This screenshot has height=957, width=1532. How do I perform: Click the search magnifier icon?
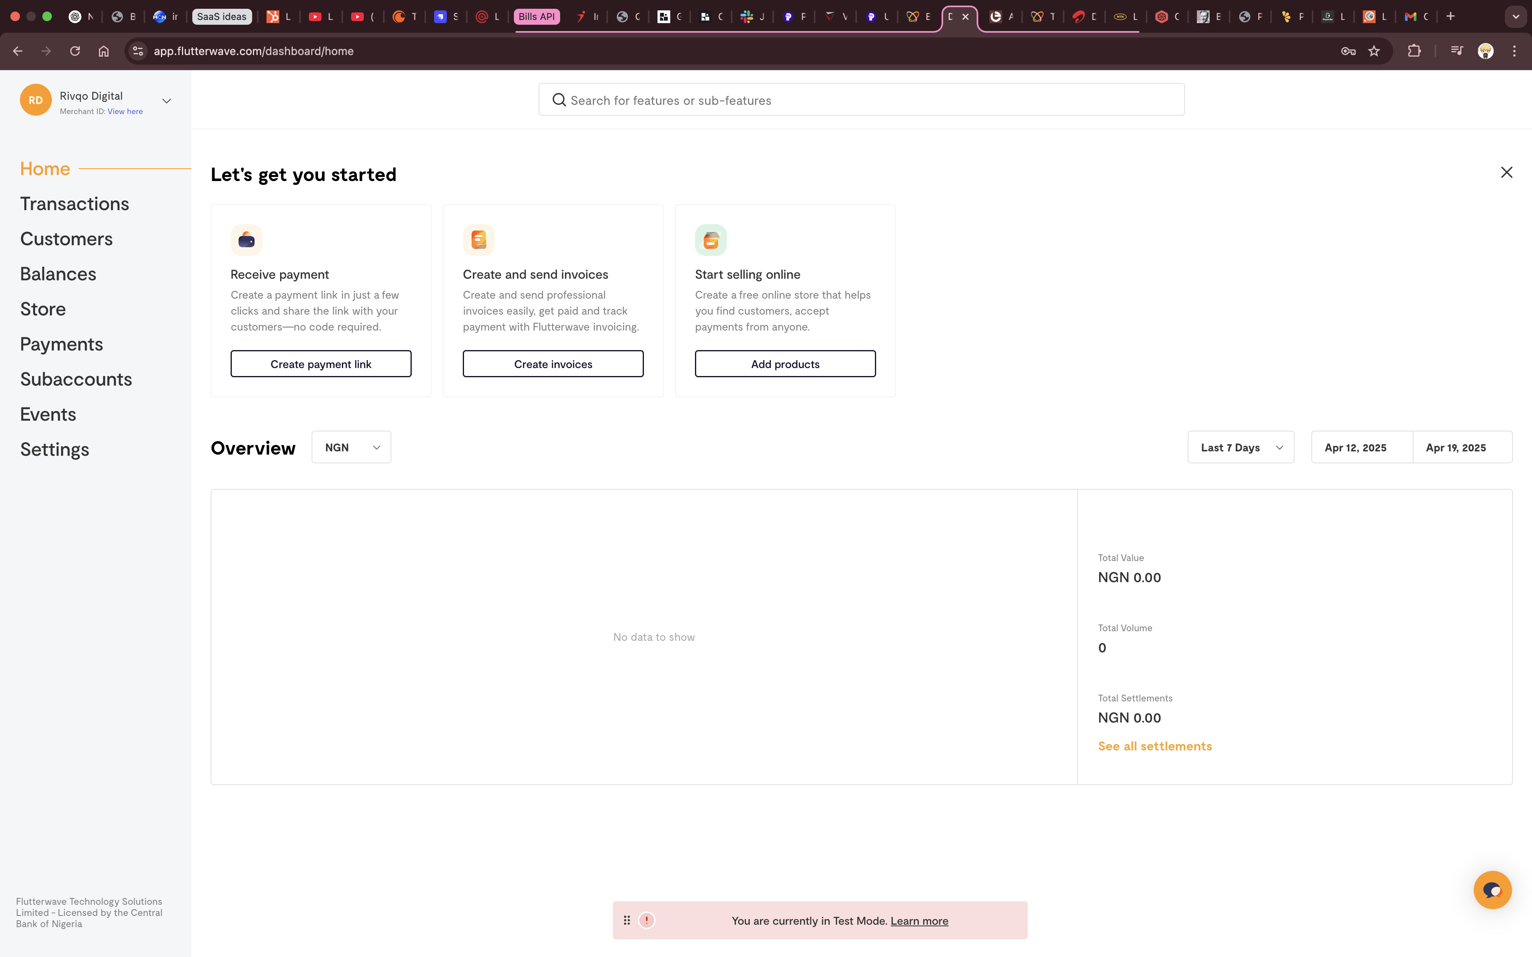(559, 100)
